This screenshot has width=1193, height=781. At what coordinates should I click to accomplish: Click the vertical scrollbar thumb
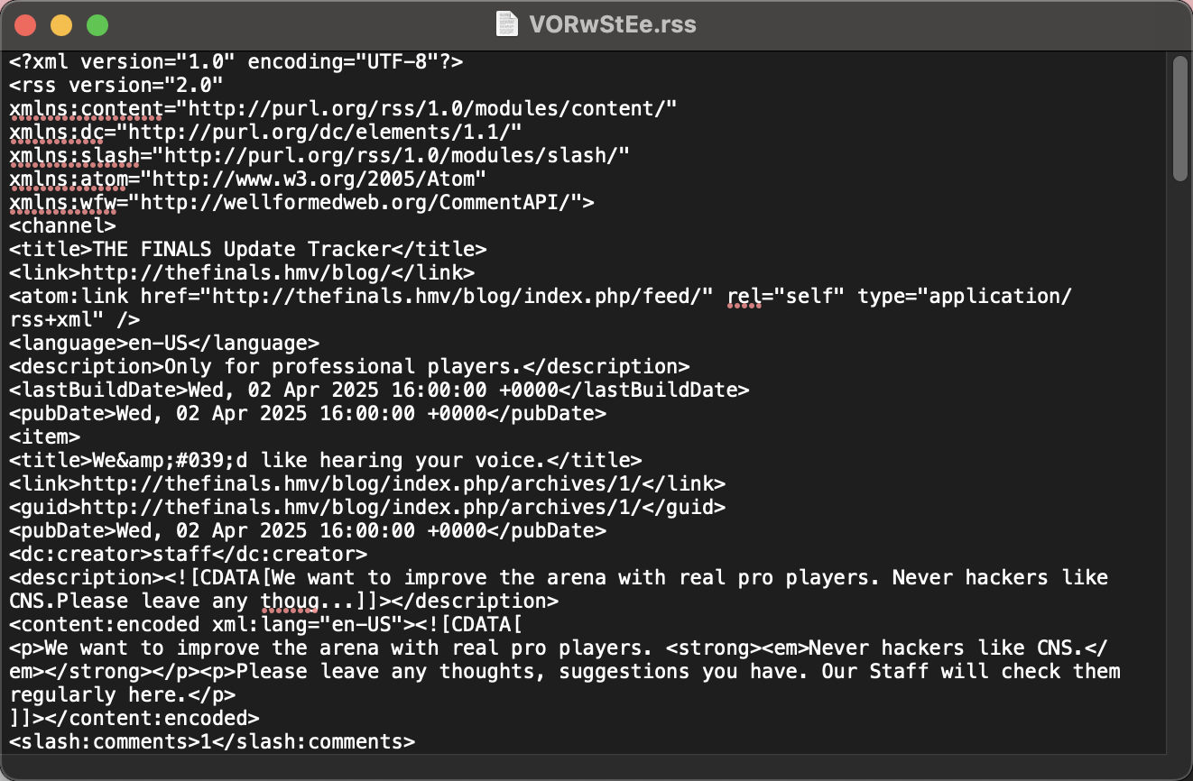(1180, 118)
